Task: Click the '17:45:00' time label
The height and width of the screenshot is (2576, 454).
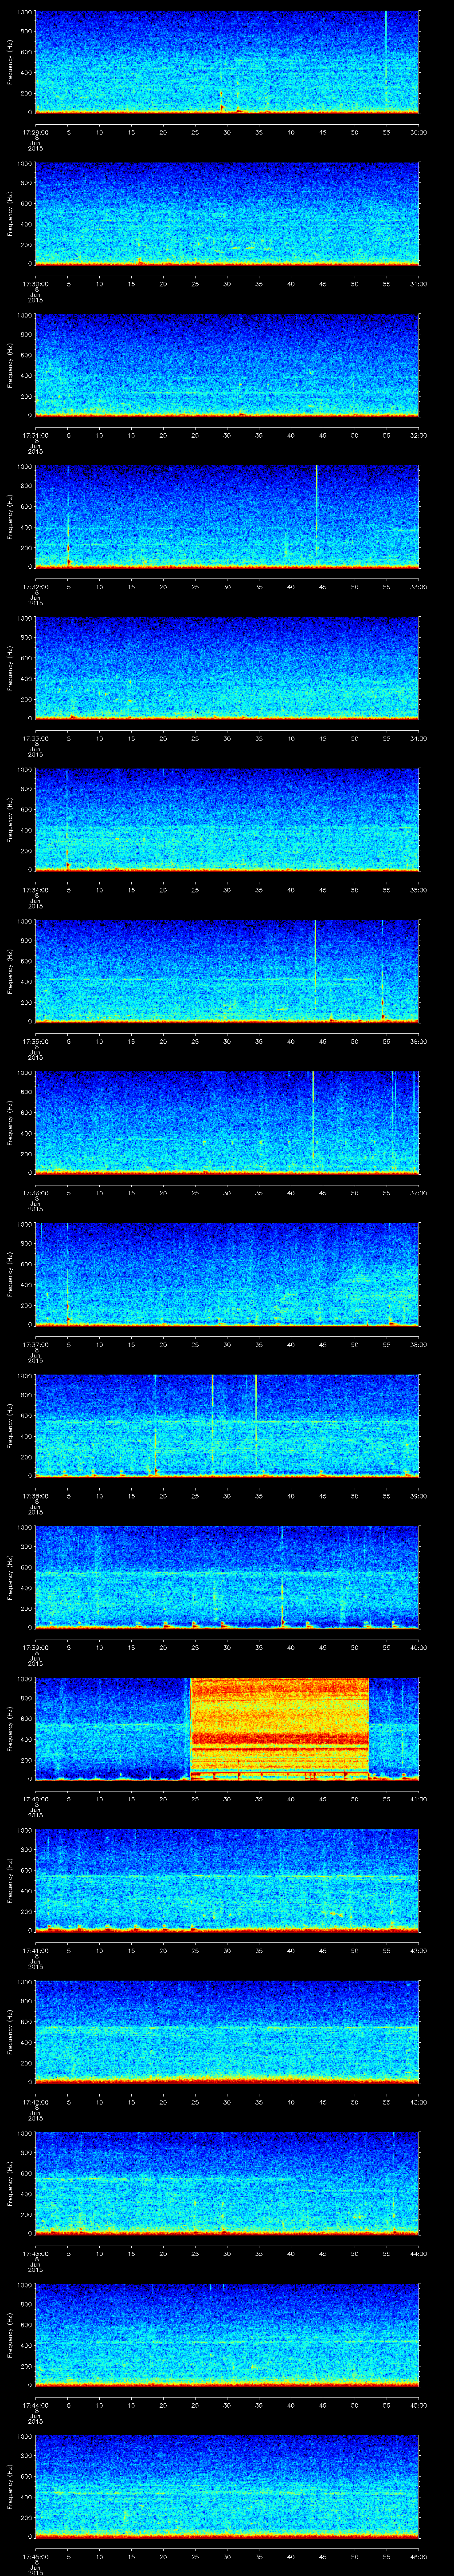Action: [35, 2556]
